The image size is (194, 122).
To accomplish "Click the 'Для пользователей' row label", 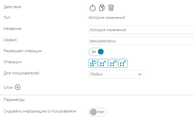I will pyautogui.click(x=21, y=73).
